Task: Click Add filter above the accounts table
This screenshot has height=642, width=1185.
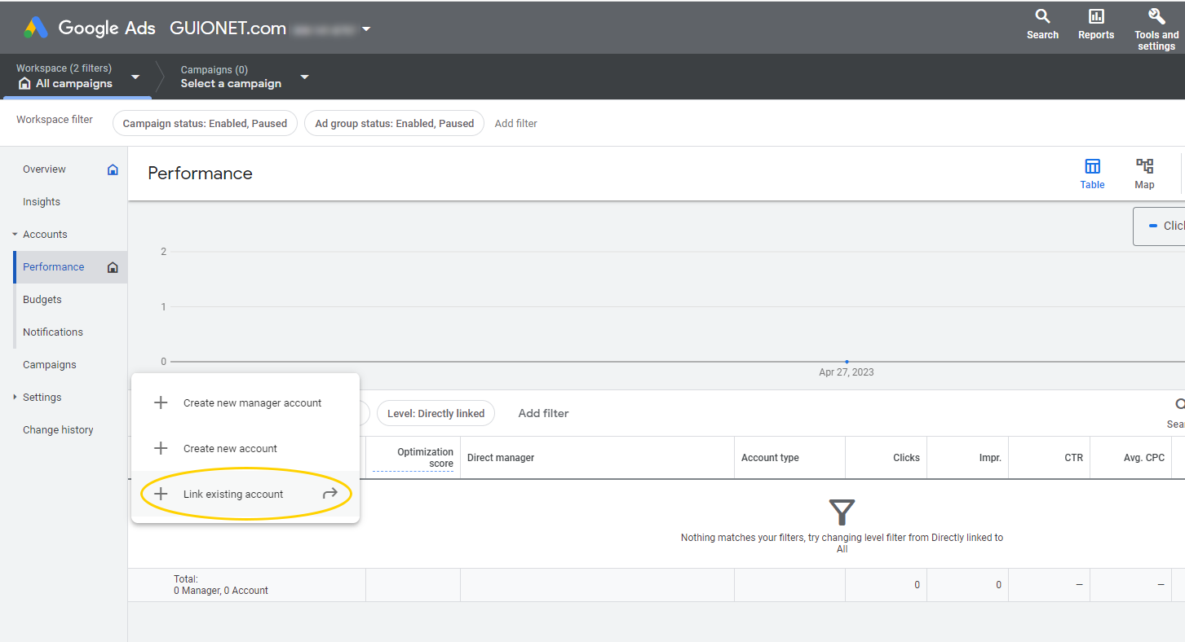Action: (x=543, y=414)
